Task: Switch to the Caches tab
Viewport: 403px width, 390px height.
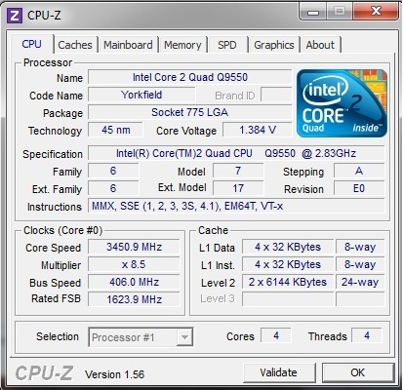Action: tap(75, 45)
